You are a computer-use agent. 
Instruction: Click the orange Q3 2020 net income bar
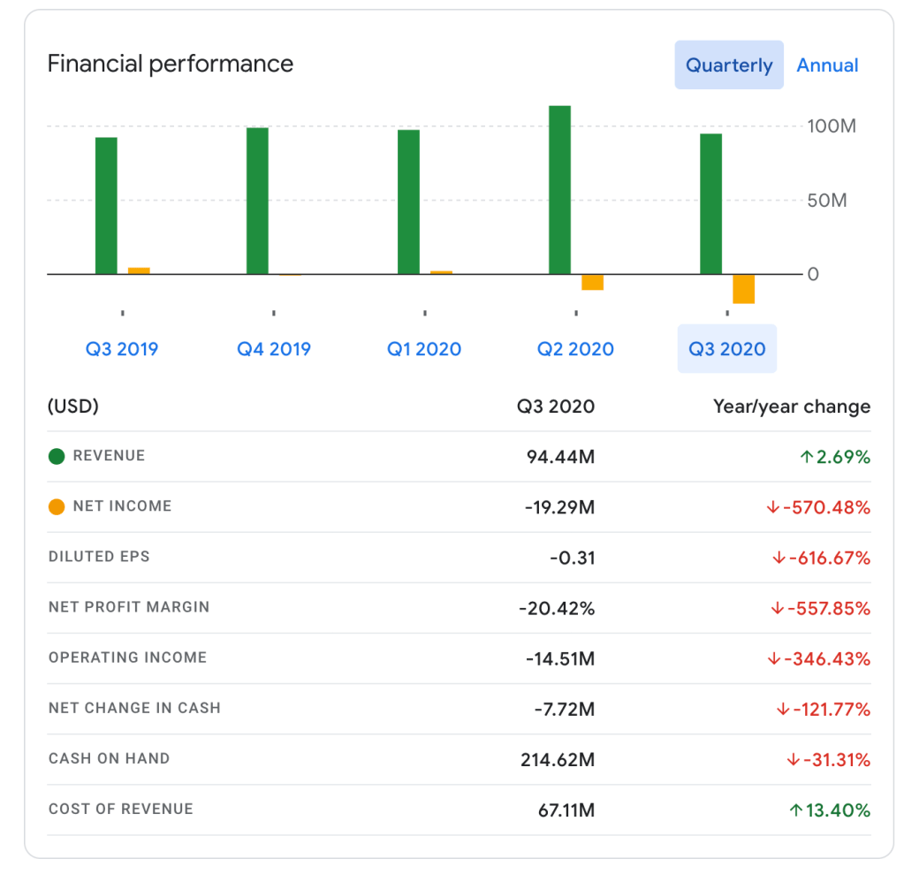pos(744,289)
